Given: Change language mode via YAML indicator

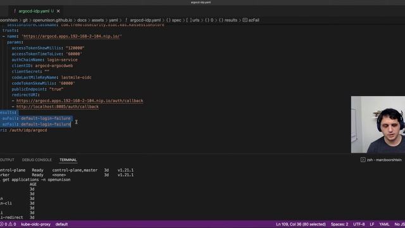Looking at the screenshot, I should (384, 224).
